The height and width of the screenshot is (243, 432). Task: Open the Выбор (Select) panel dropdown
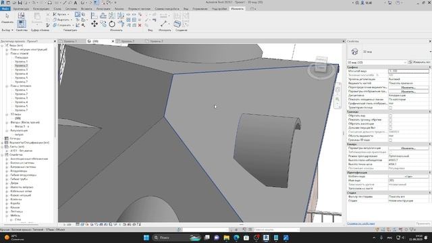7,30
